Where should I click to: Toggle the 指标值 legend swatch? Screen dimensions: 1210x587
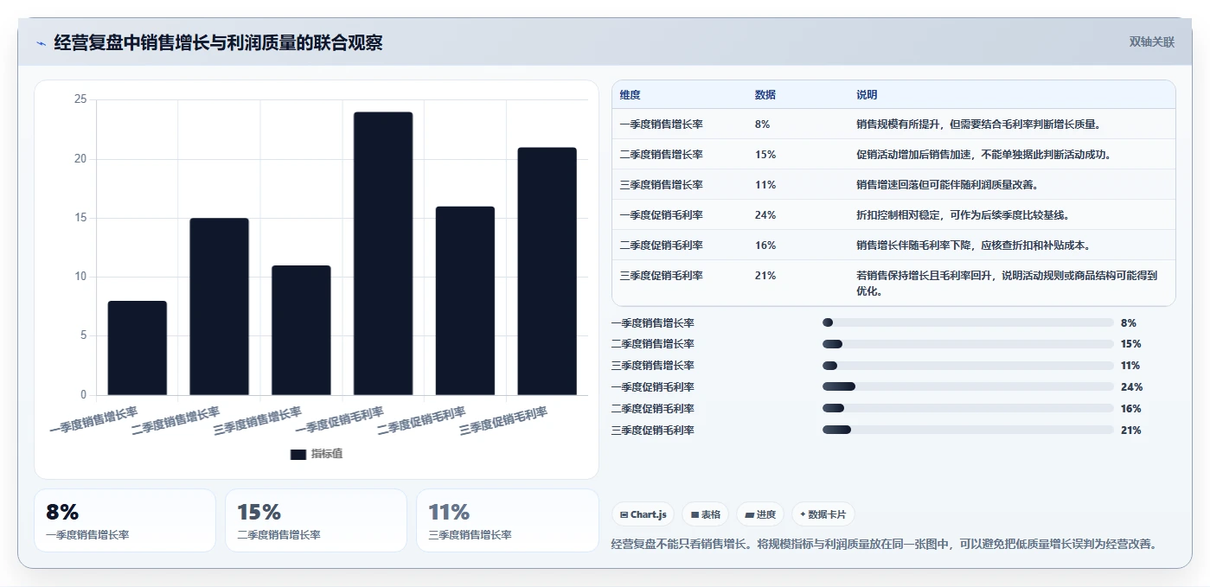(x=298, y=455)
